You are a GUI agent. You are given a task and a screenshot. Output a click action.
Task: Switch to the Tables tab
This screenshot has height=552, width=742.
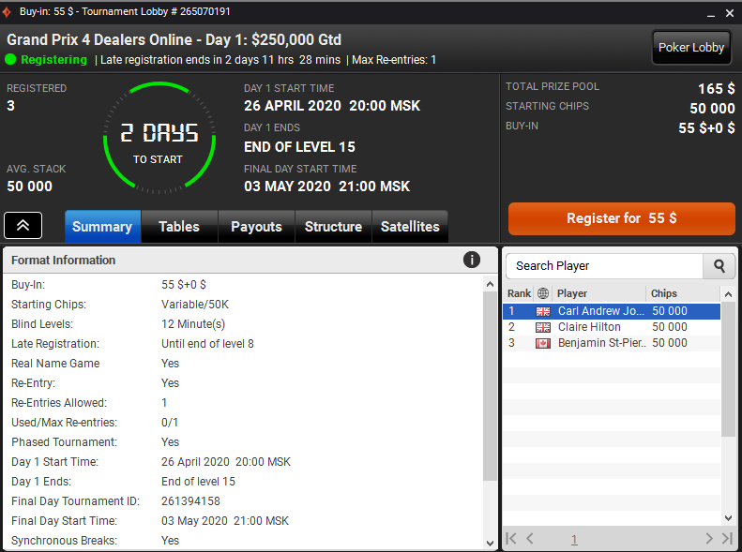[178, 227]
